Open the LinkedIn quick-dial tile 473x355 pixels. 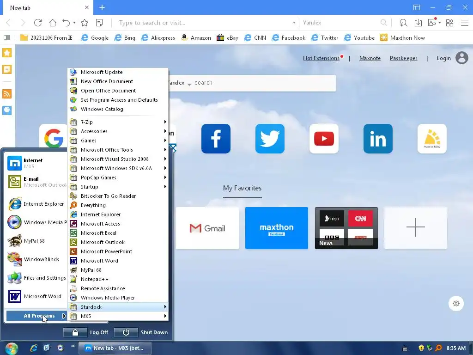click(378, 139)
